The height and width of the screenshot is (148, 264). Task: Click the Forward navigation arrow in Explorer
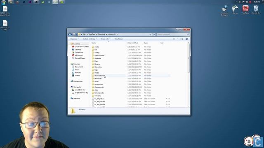(74, 34)
